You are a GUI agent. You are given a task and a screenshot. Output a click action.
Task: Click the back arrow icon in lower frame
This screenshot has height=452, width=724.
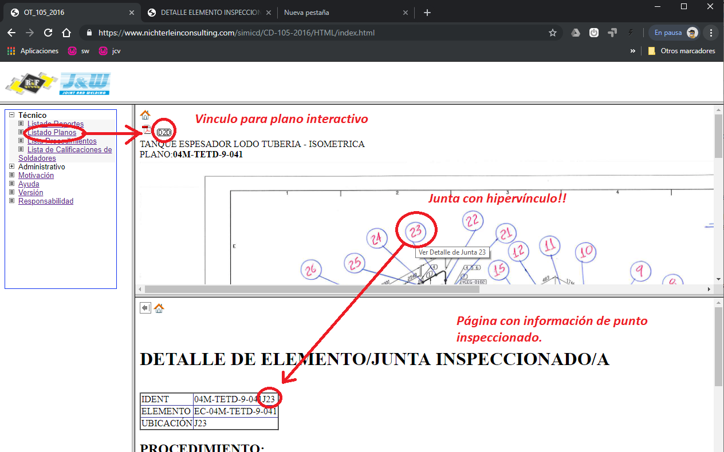point(145,308)
